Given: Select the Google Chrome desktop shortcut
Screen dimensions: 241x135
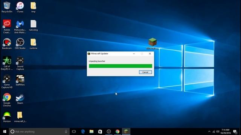Looking at the screenshot, I should (7, 100).
